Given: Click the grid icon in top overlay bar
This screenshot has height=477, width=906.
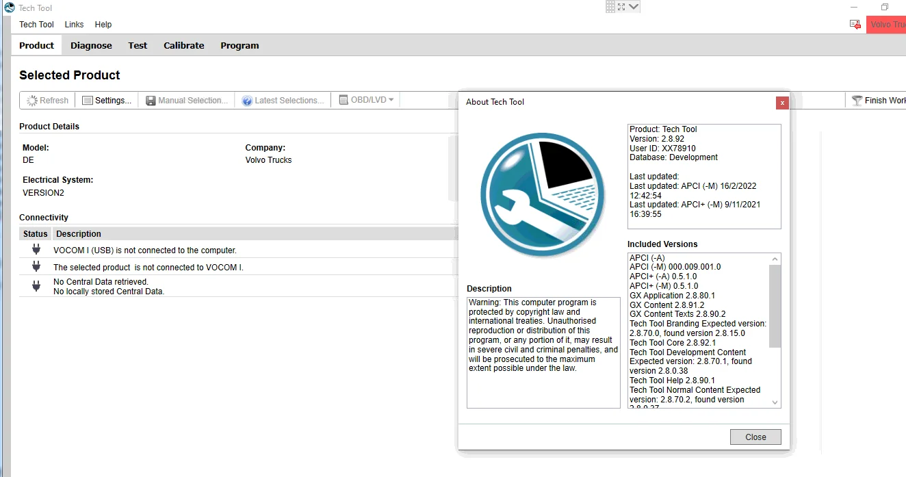Looking at the screenshot, I should [x=611, y=6].
